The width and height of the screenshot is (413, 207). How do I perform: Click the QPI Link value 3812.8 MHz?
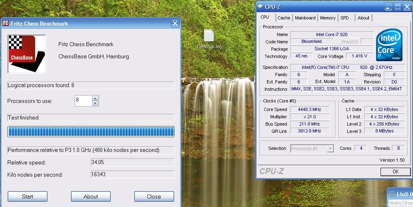[310, 131]
